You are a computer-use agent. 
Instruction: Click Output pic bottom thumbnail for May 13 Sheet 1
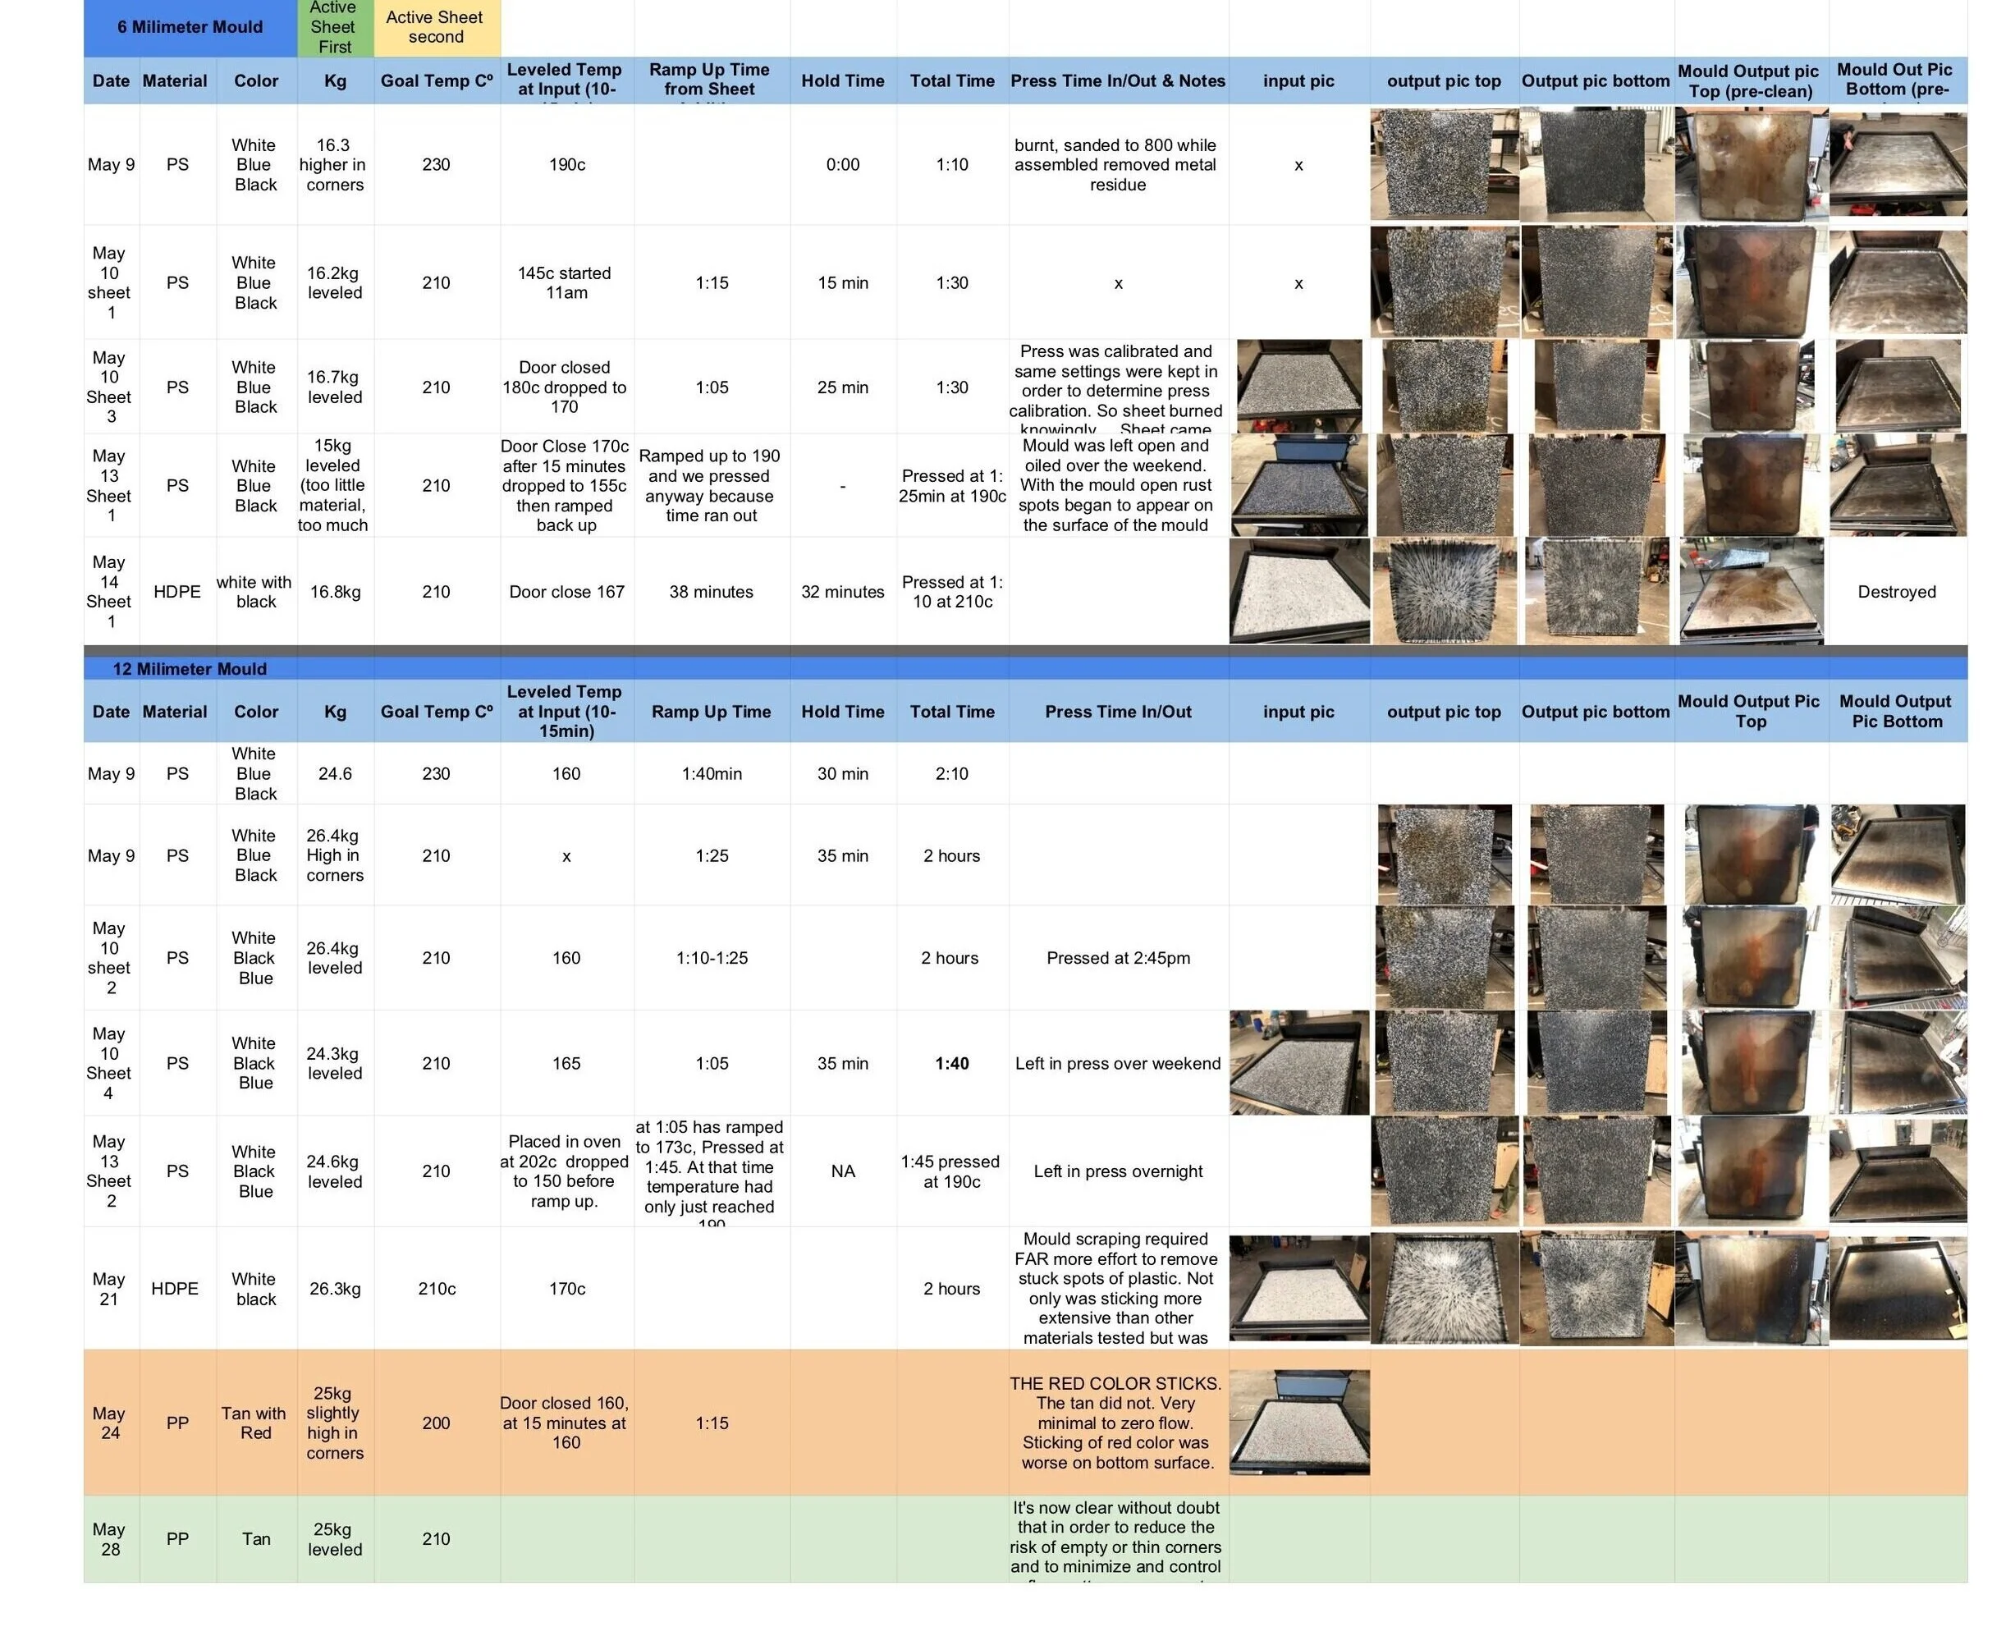point(1595,485)
